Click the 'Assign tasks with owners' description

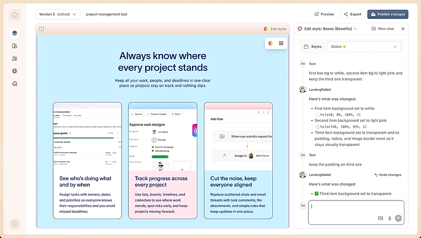point(87,203)
